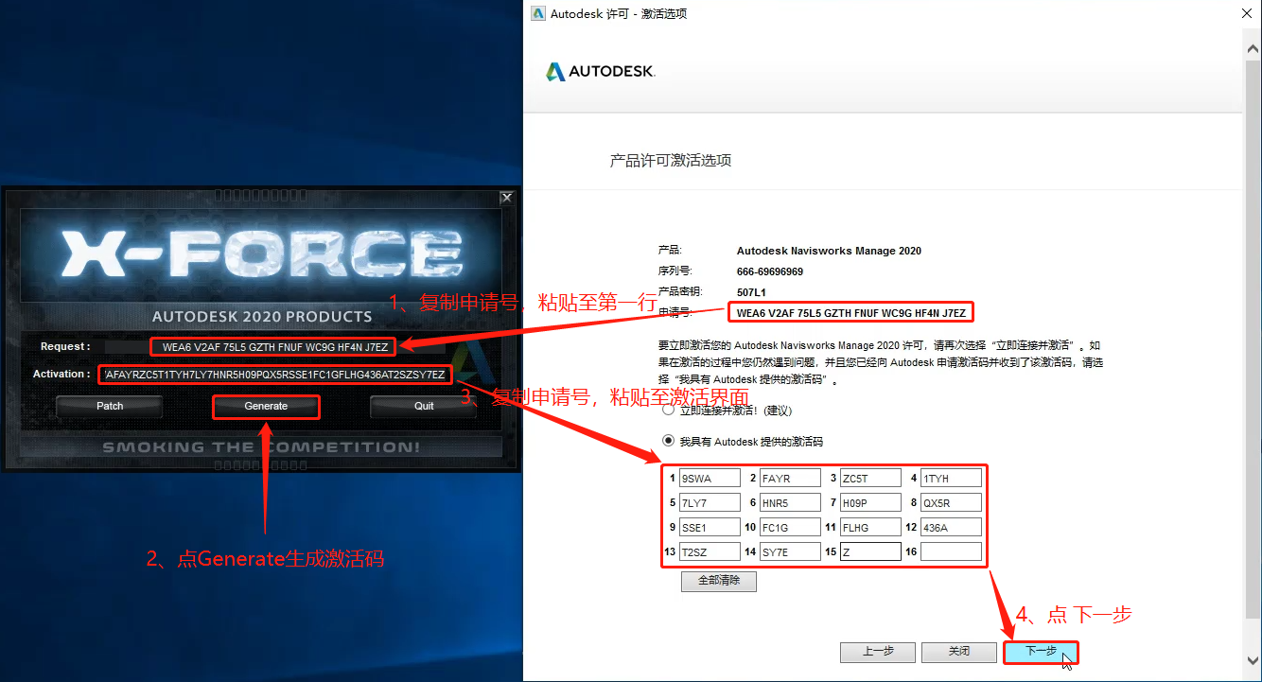Click the 上一步 back button
1262x682 pixels.
tap(877, 652)
